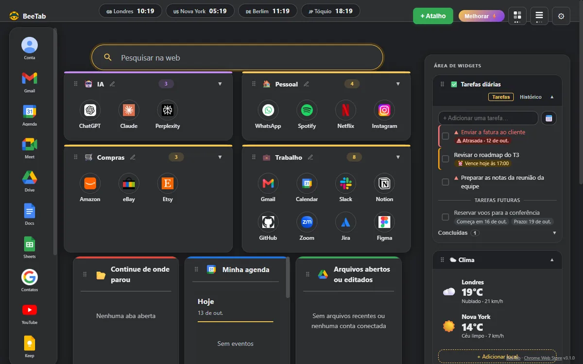
Task: Collapse the Trabalho group
Action: click(x=398, y=157)
